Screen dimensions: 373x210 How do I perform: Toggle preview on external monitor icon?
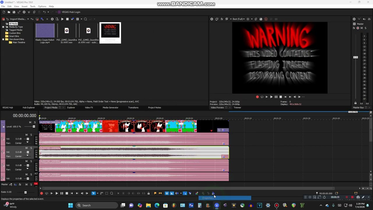pyautogui.click(x=217, y=19)
